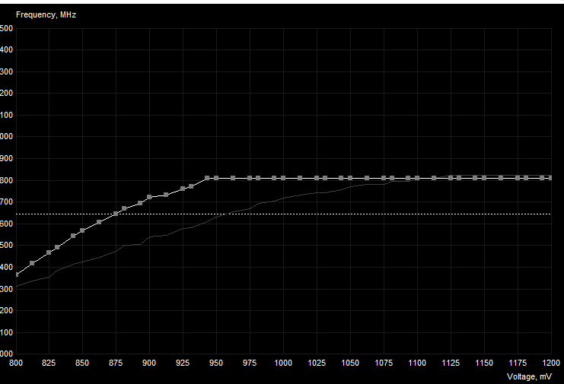The image size is (564, 384).
Task: Click the curve point at 1050 mV
Action: [x=350, y=178]
